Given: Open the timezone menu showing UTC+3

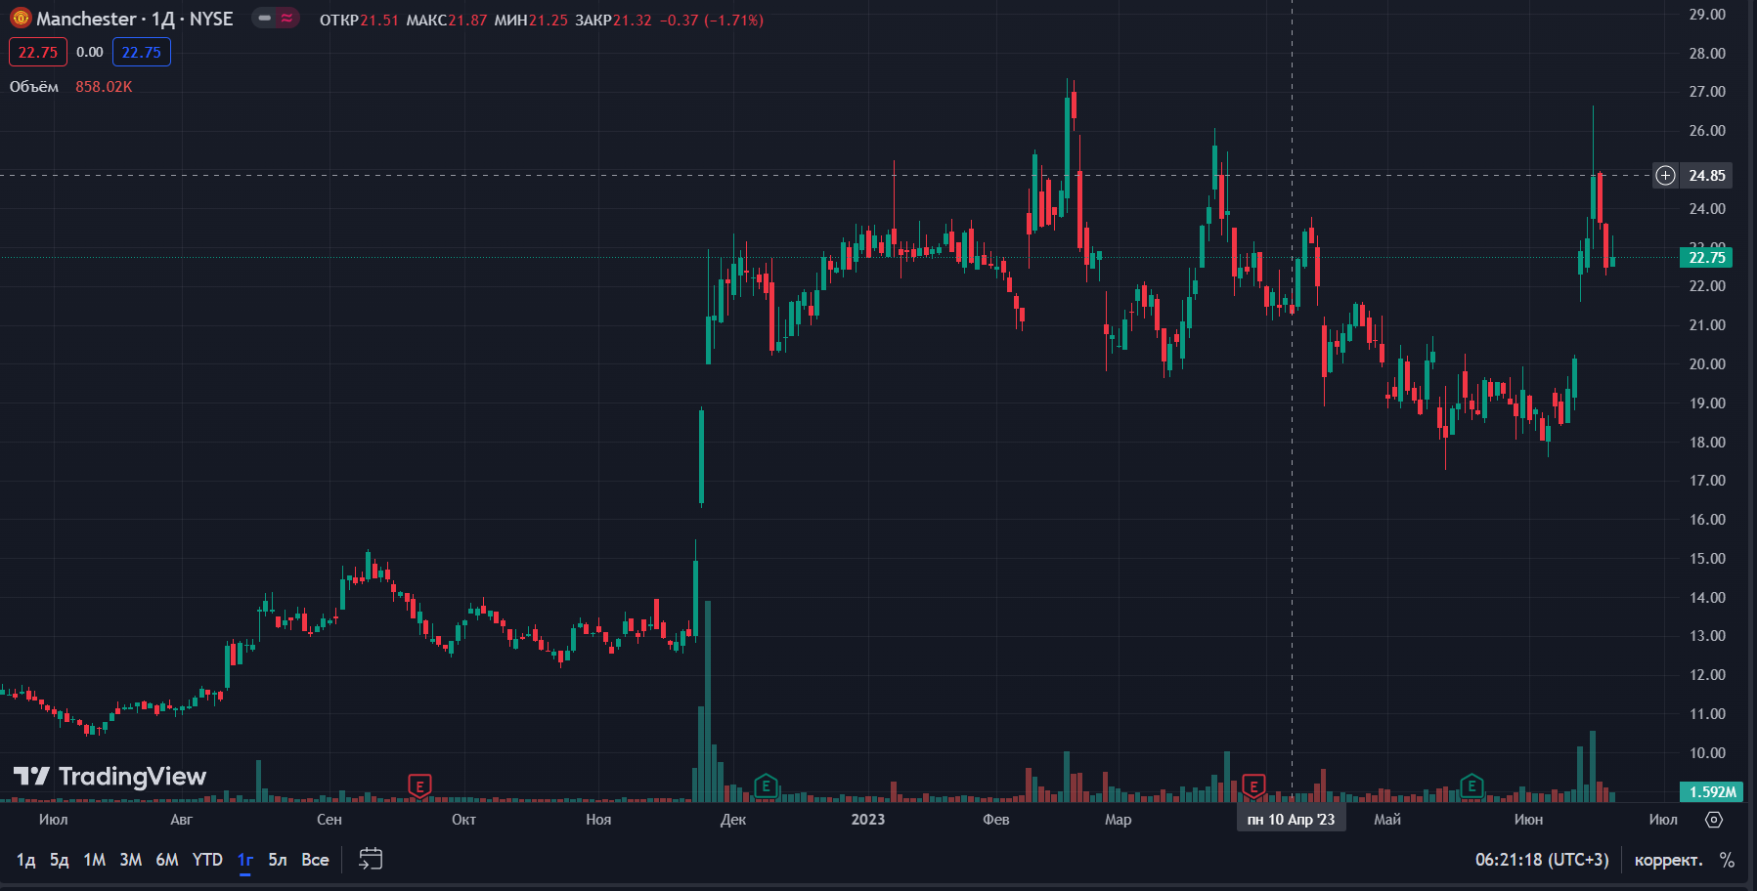Looking at the screenshot, I should click(x=1541, y=860).
